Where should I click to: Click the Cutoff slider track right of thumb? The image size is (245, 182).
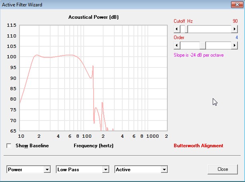tap(210, 29)
